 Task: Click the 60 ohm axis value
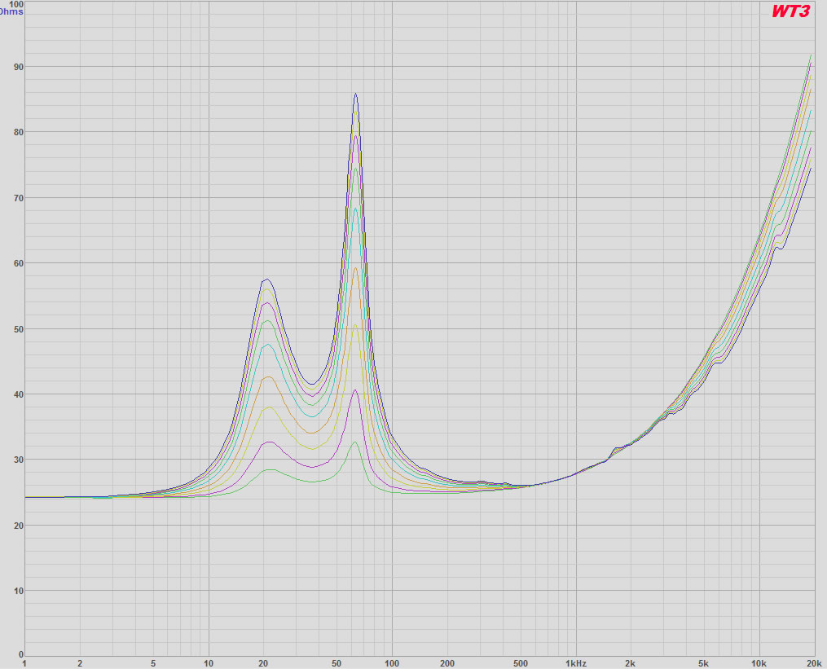tap(19, 263)
